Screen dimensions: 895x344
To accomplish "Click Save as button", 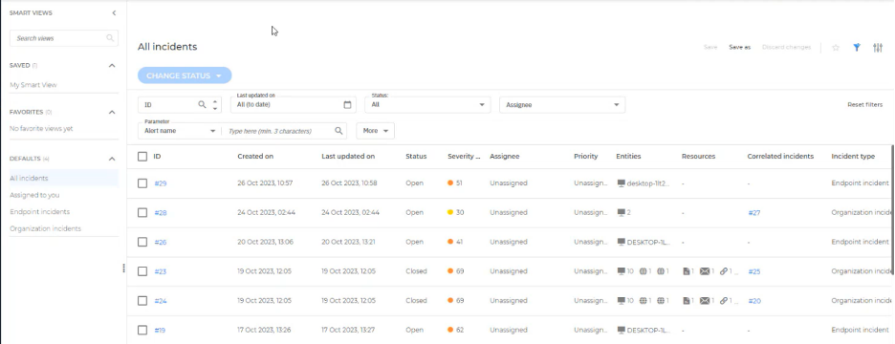I will click(x=740, y=48).
